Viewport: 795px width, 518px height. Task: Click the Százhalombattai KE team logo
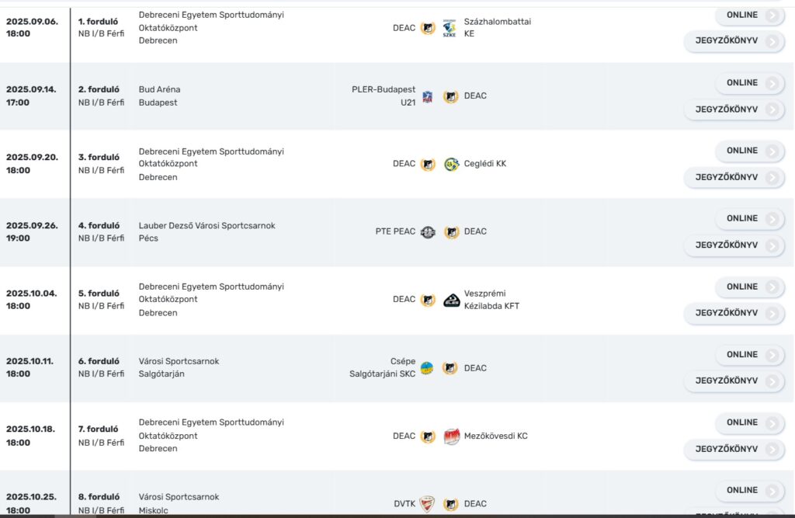(450, 28)
